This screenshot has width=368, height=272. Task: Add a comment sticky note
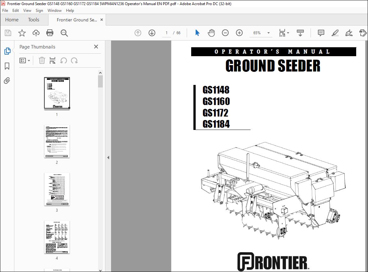pyautogui.click(x=321, y=33)
